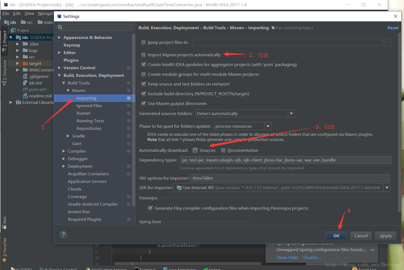Click the OK button
This screenshot has height=270, width=404.
tap(336, 236)
